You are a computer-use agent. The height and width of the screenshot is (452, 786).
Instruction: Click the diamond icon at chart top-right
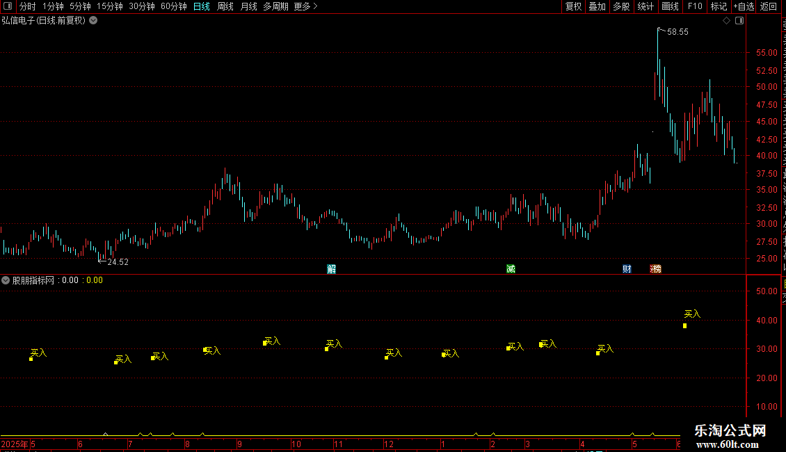(726, 21)
